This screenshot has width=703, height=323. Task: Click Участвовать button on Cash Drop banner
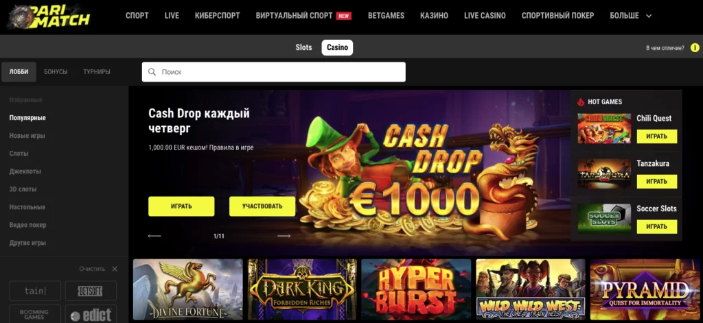click(262, 206)
